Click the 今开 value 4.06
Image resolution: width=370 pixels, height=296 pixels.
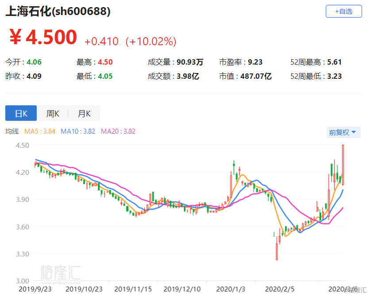pos(34,62)
